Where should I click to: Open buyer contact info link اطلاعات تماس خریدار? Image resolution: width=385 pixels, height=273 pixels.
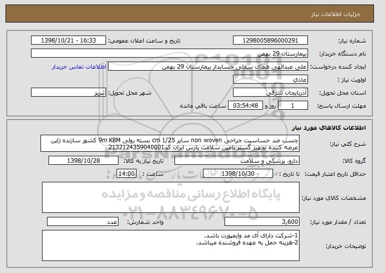click(79, 67)
